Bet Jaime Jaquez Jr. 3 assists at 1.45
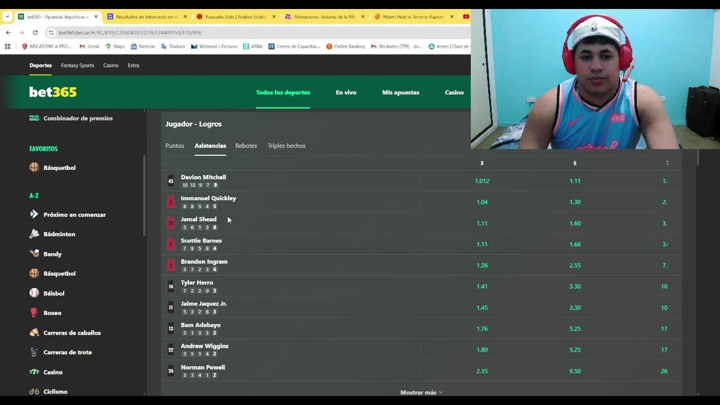 pyautogui.click(x=482, y=308)
